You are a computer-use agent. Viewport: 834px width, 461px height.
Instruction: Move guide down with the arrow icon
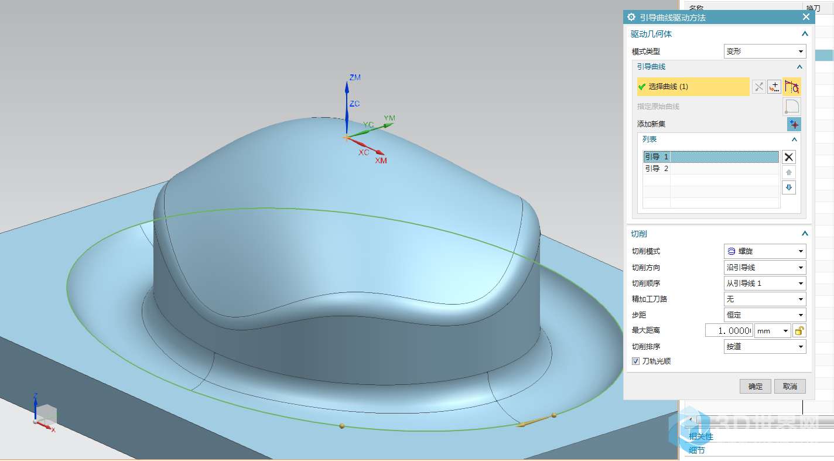pyautogui.click(x=789, y=187)
